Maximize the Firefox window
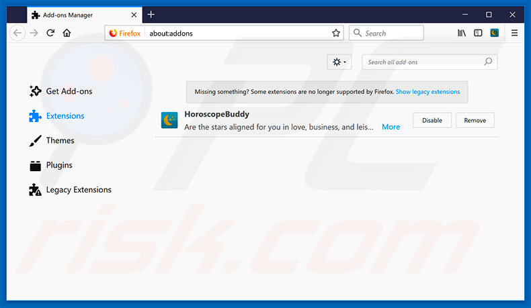 click(489, 15)
